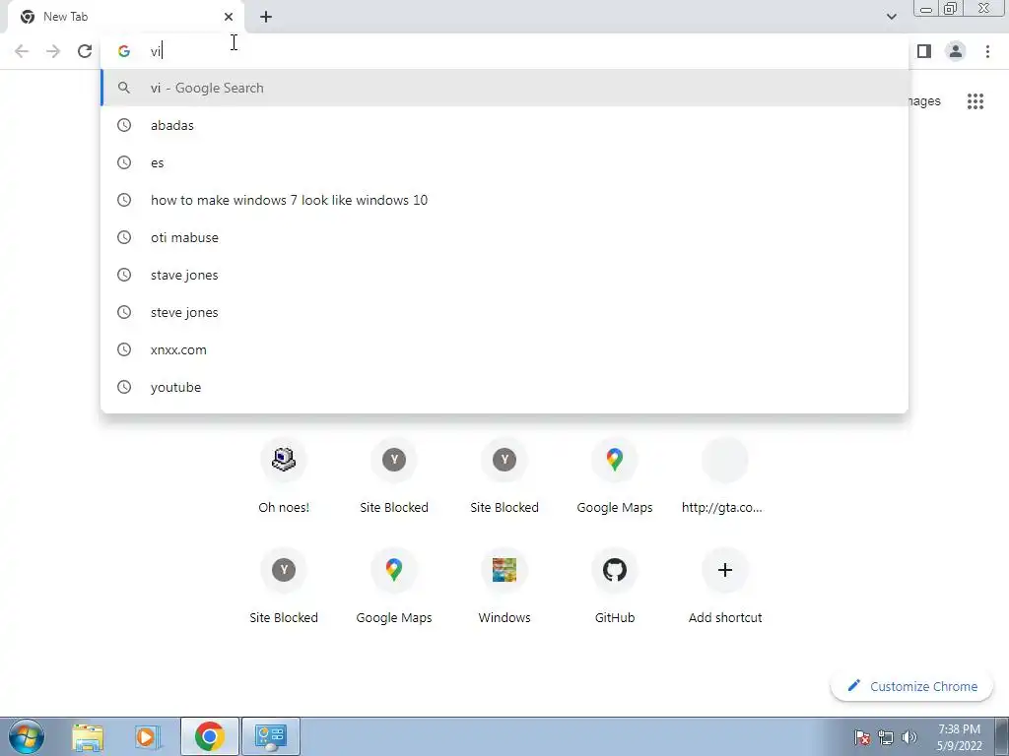Reload the page using the refresh icon

tap(85, 51)
